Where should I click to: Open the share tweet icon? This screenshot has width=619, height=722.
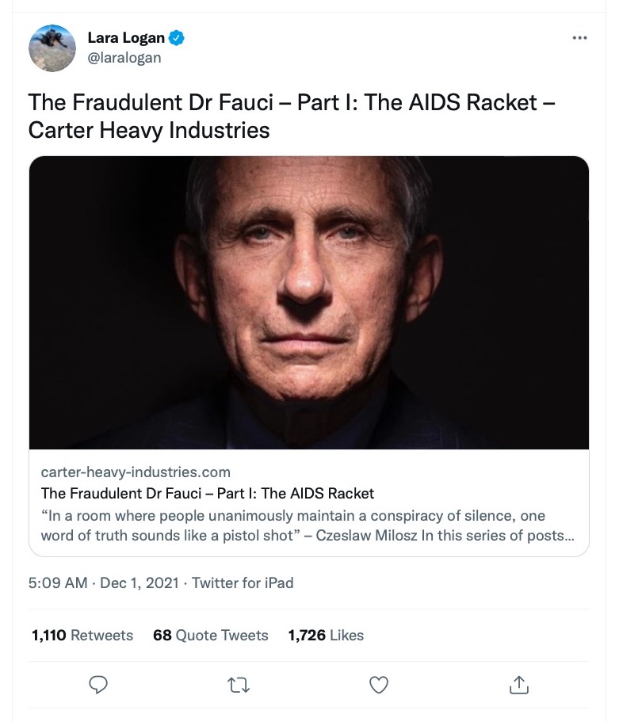pos(519,684)
